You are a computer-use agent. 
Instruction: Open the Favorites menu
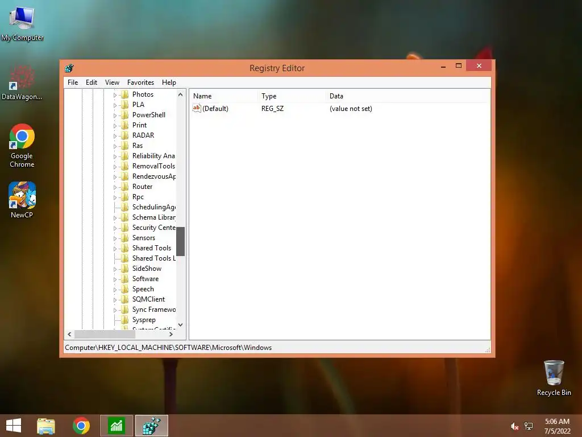pos(140,83)
